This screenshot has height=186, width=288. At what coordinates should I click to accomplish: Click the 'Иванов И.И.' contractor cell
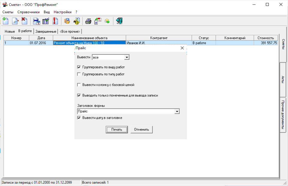[159, 43]
